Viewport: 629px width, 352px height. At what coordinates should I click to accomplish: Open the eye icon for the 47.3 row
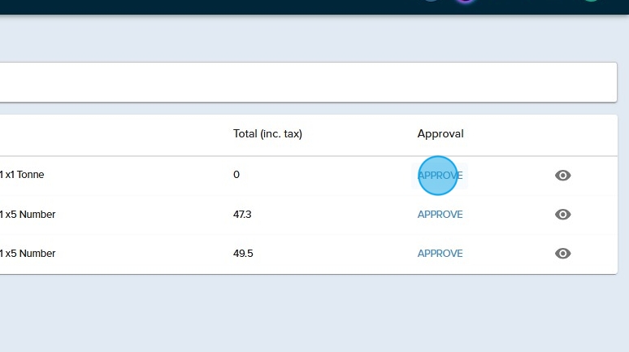[x=562, y=215]
